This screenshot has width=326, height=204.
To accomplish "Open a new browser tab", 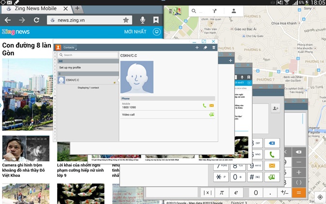I will (77, 8).
